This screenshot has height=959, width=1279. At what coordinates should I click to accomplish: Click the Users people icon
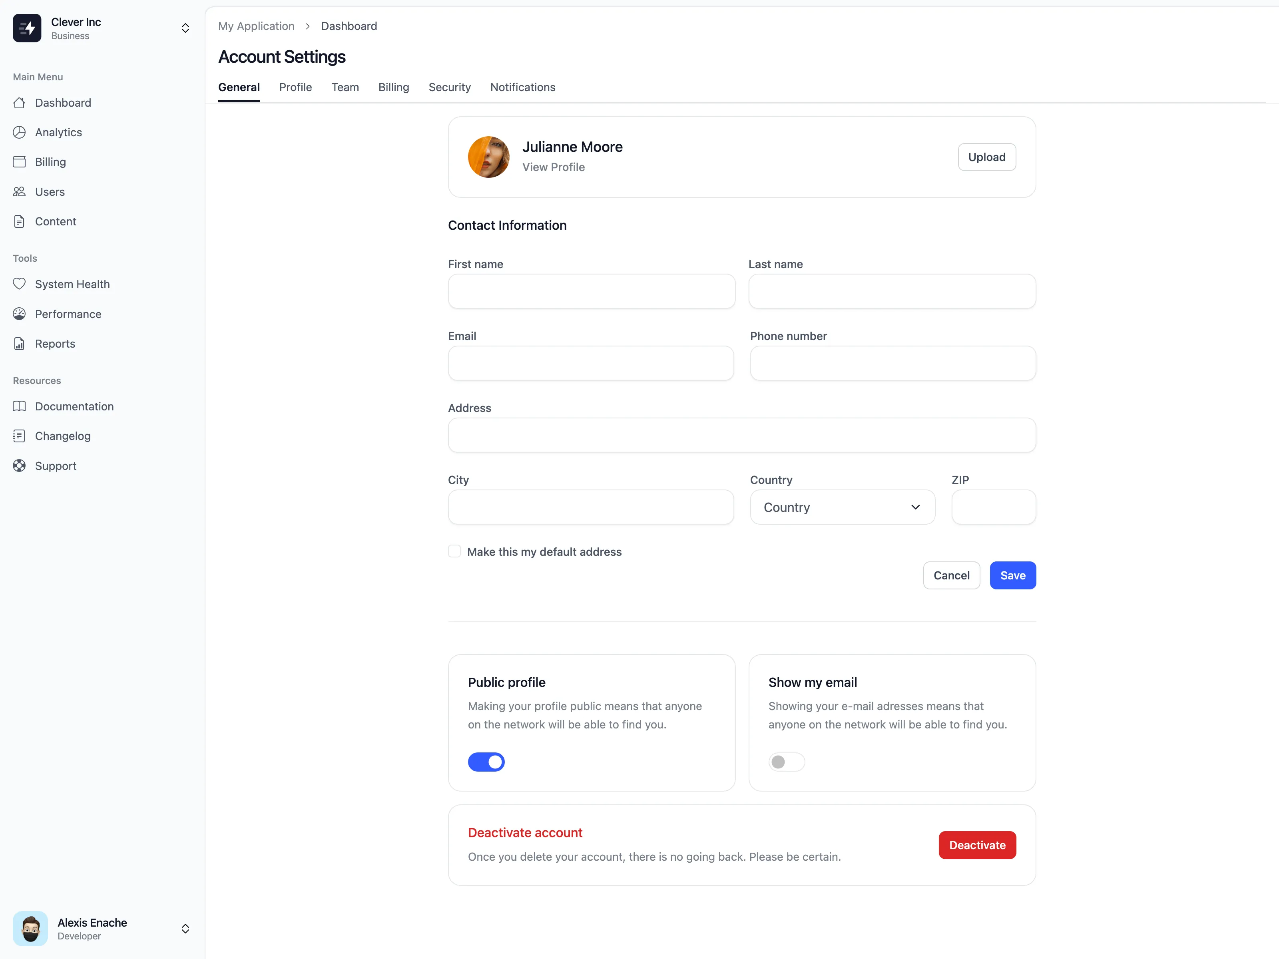click(x=19, y=192)
